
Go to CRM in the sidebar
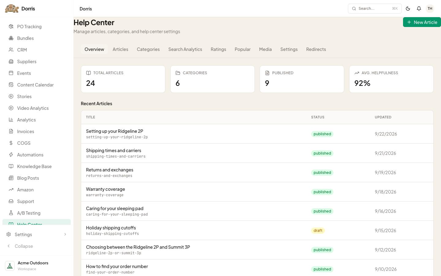[x=36, y=50]
